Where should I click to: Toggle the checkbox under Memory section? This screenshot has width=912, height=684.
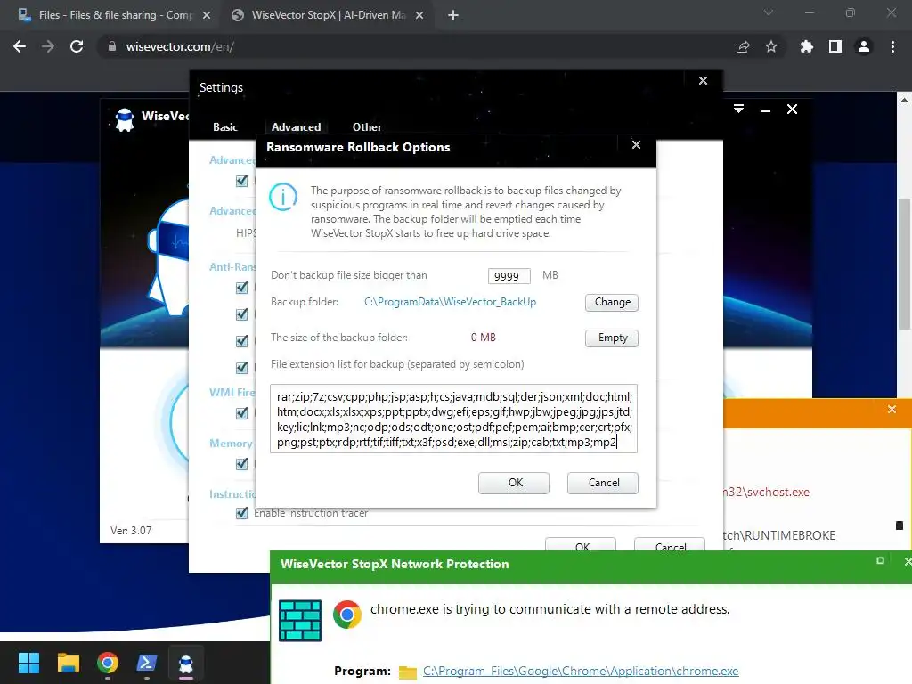(242, 463)
